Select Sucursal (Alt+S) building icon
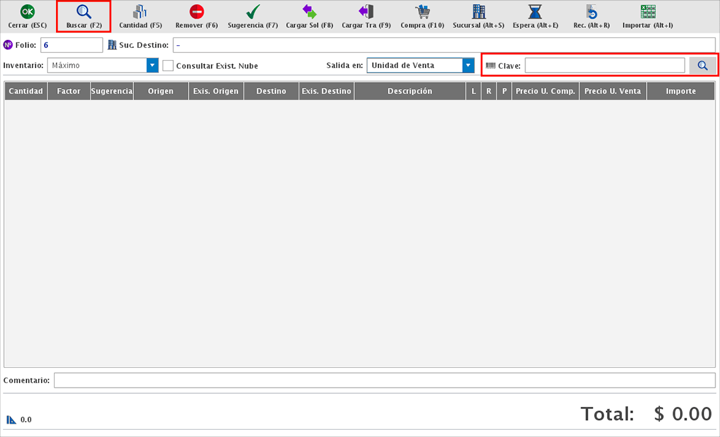The image size is (720, 437). (479, 11)
